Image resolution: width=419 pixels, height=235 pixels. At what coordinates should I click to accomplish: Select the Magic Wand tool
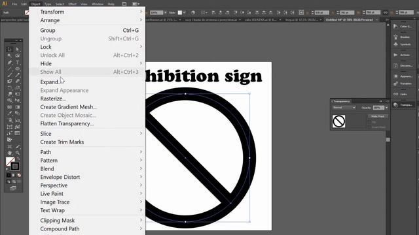(10, 55)
